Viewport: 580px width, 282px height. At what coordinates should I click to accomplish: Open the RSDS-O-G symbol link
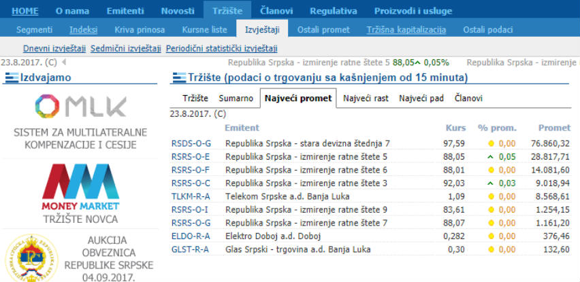pyautogui.click(x=191, y=143)
